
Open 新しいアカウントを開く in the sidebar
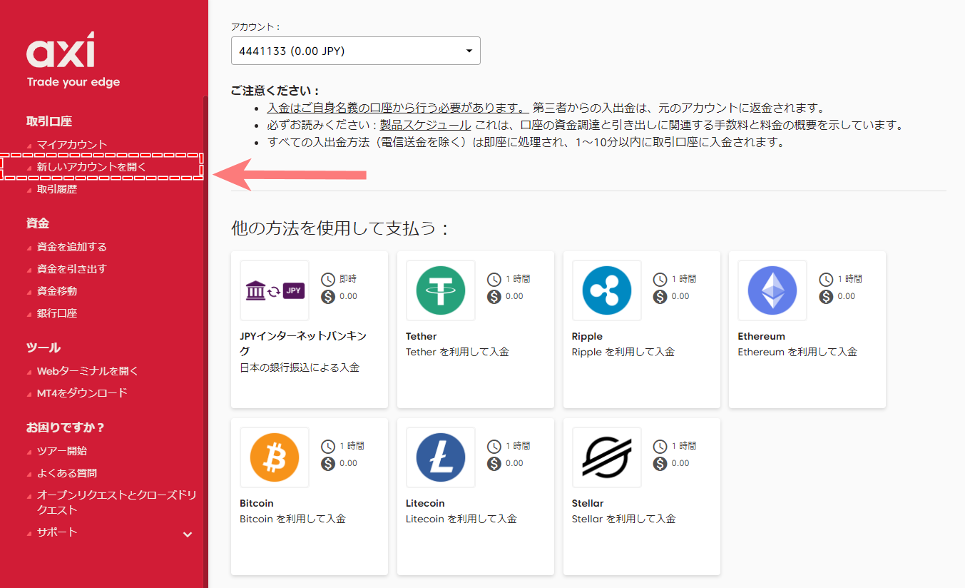(91, 167)
